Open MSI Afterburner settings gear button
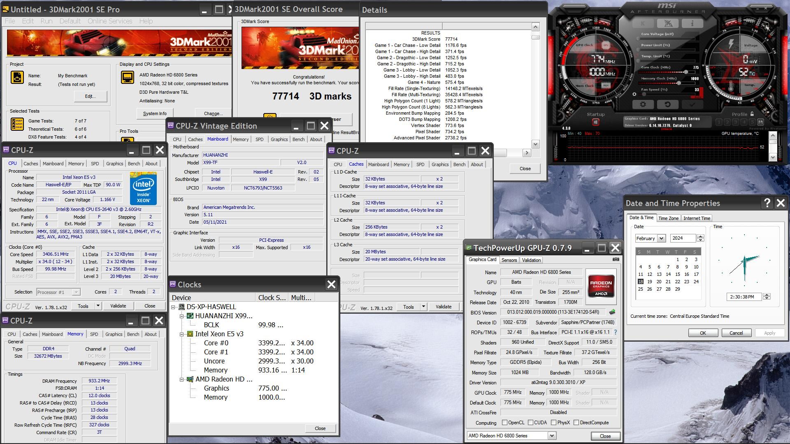The width and height of the screenshot is (790, 444). (x=643, y=104)
